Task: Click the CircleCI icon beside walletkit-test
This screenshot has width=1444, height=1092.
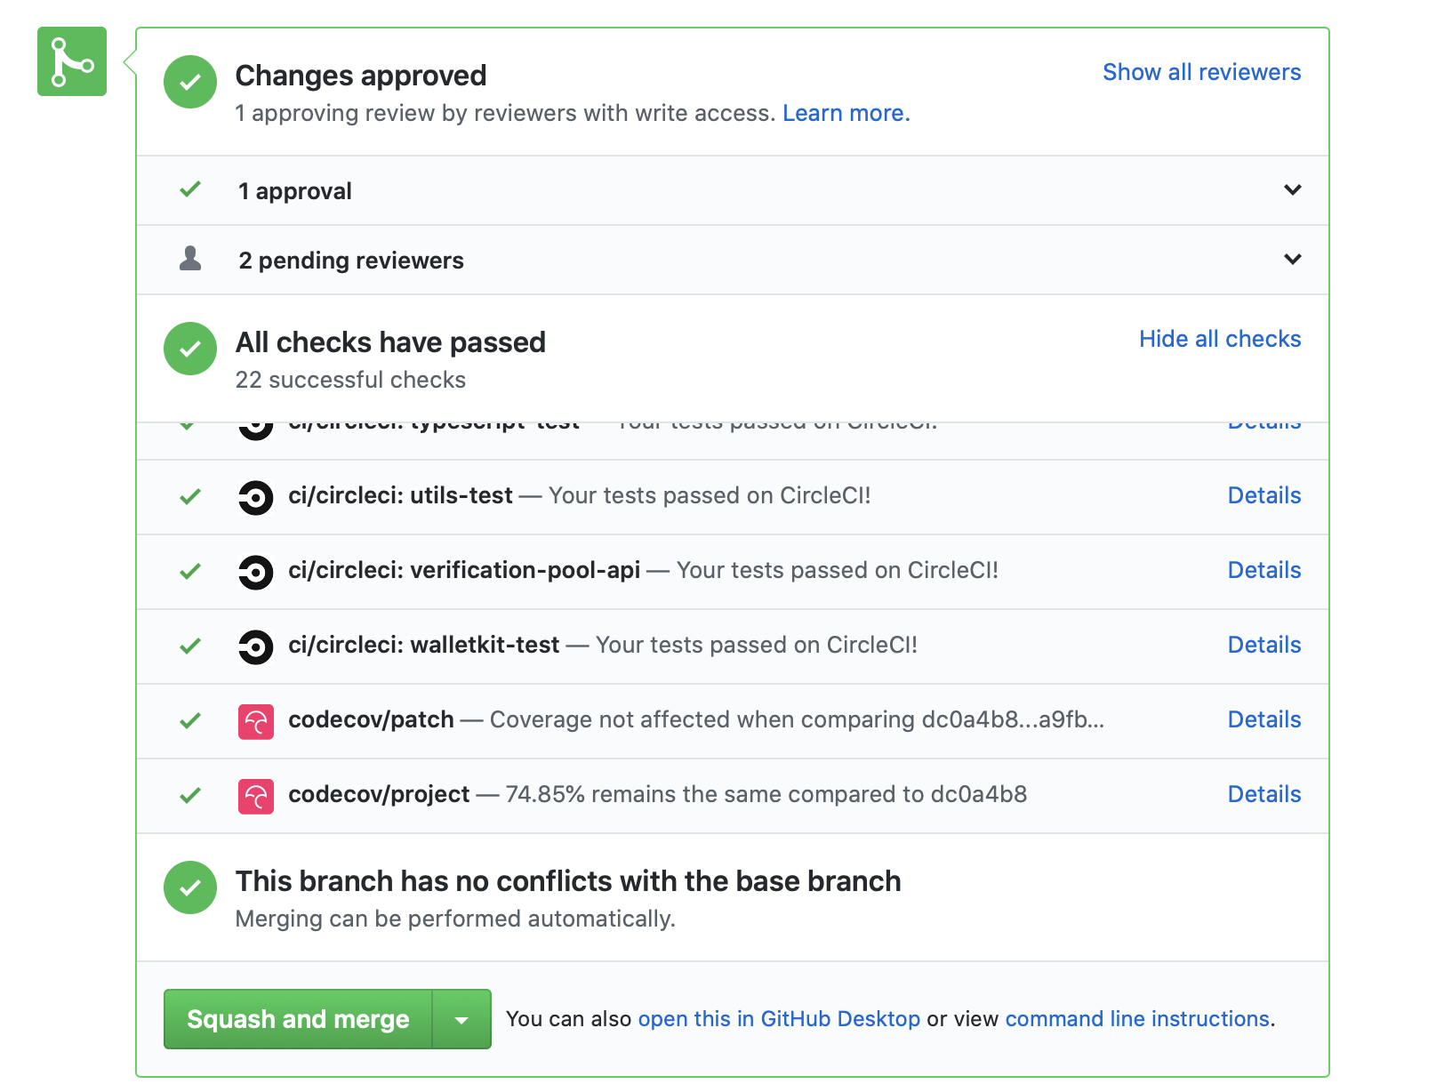Action: click(256, 646)
